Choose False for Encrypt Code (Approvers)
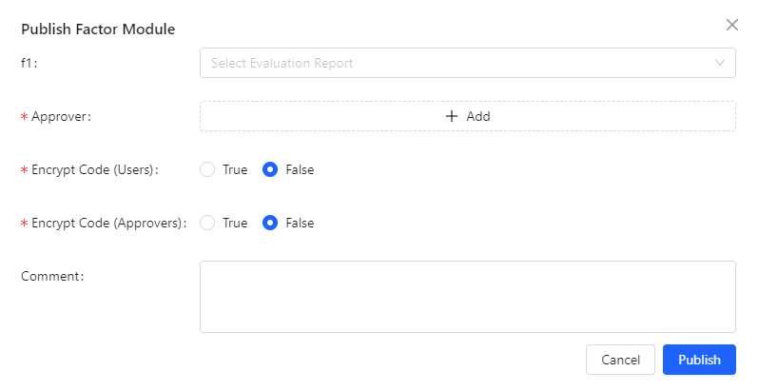 pos(270,223)
